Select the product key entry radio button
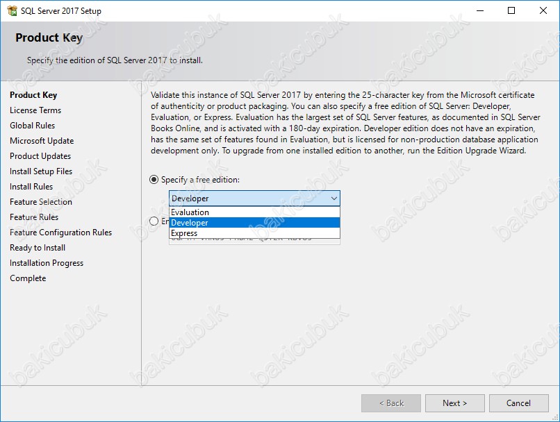Screen dimensions: 560x422 tap(154, 221)
